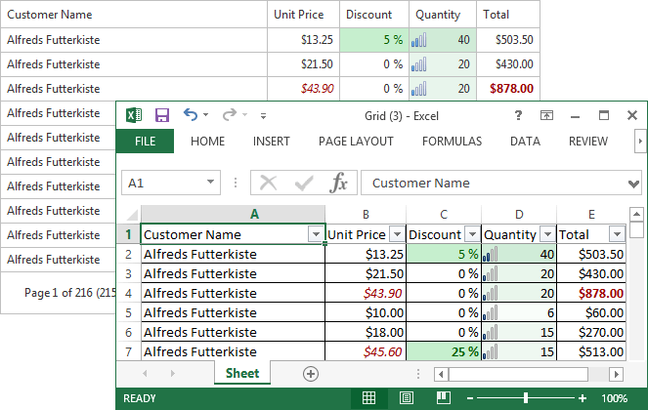Expand the Name Box dropdown
This screenshot has width=648, height=410.
(x=211, y=183)
